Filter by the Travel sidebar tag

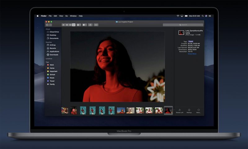(x=51, y=81)
